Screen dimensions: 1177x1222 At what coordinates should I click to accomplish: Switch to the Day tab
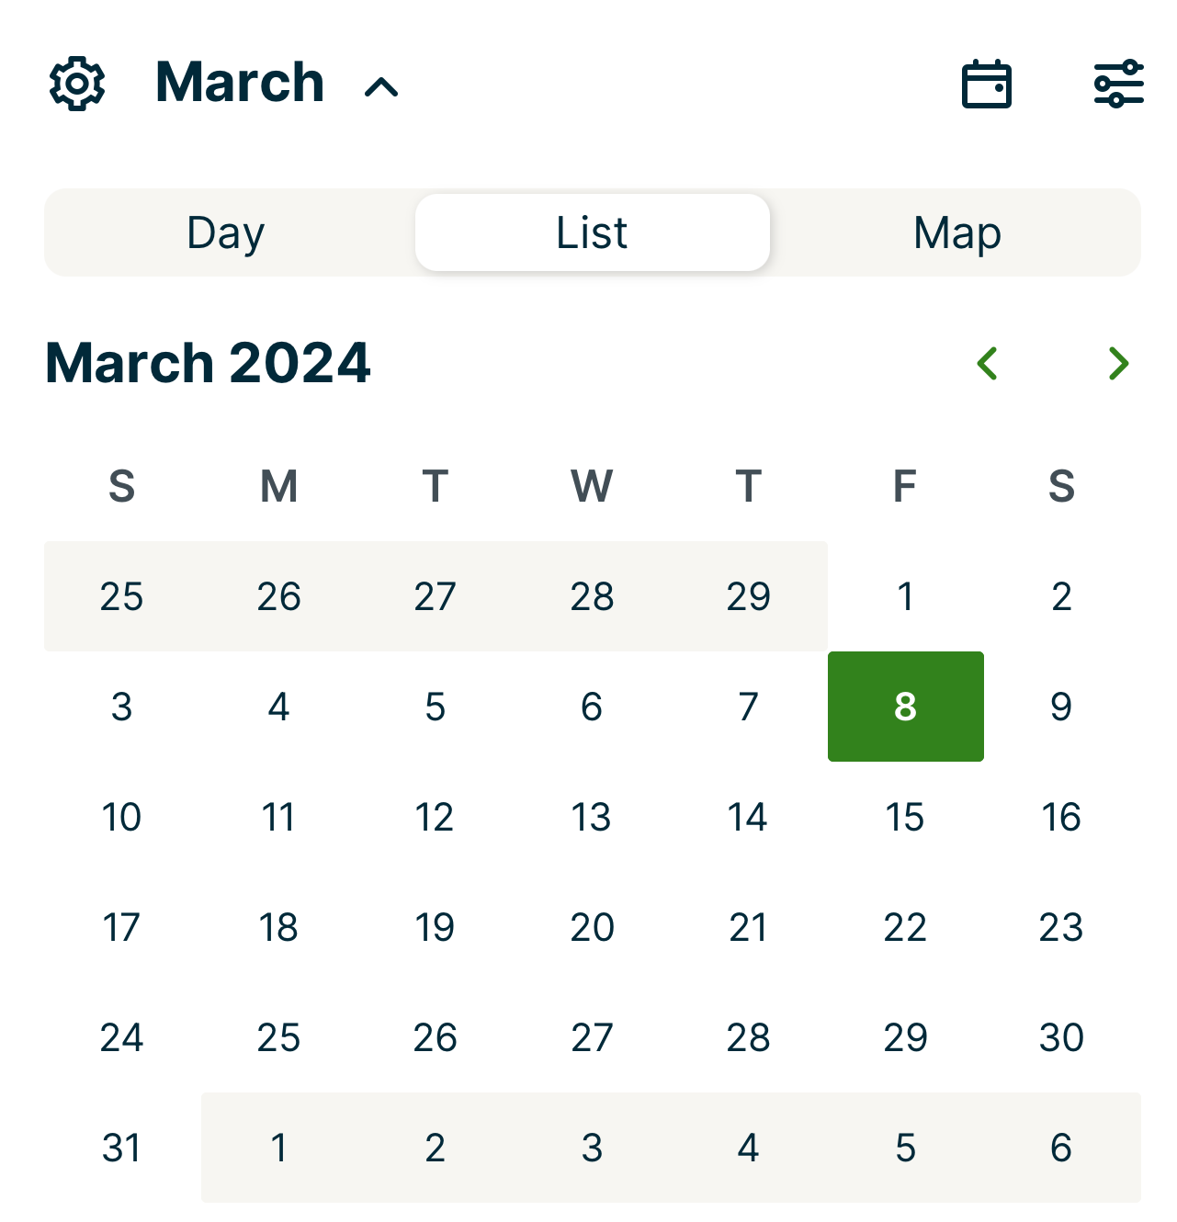(225, 232)
